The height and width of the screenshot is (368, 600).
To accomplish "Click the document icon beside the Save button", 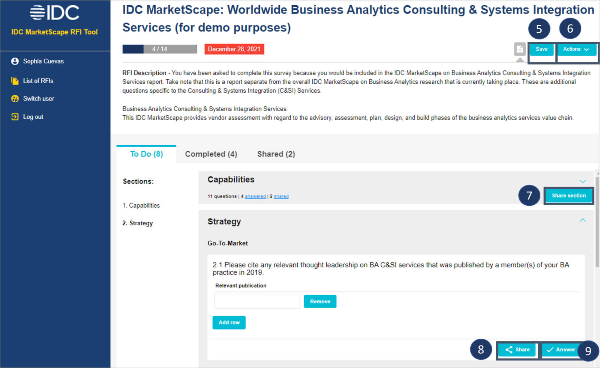I will [520, 49].
